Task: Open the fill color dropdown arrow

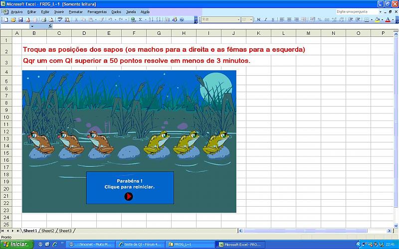Action: [x=382, y=19]
